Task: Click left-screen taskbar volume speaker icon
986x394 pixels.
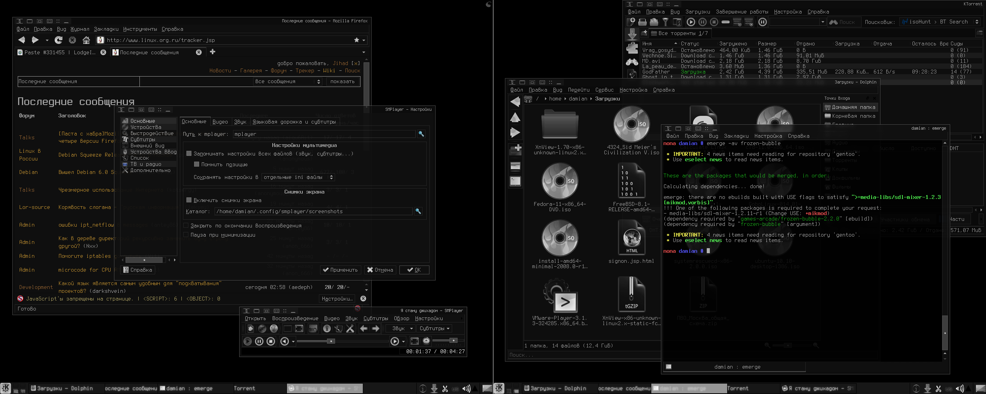Action: click(x=466, y=389)
